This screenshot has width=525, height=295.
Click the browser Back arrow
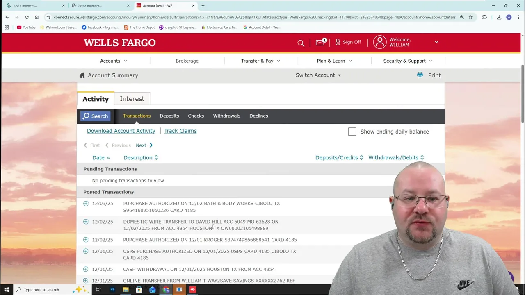click(7, 17)
